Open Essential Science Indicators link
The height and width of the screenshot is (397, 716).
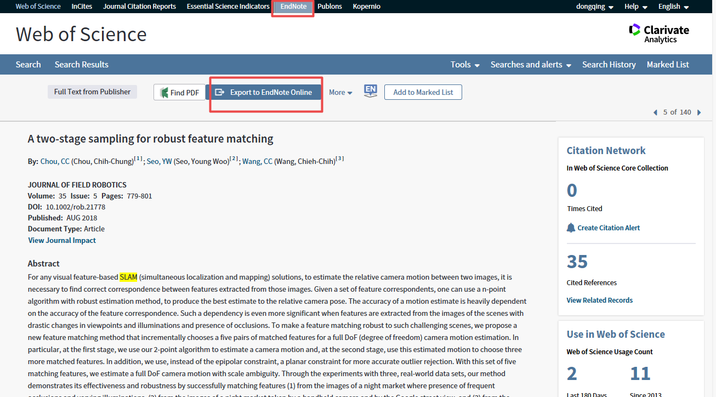pos(228,7)
